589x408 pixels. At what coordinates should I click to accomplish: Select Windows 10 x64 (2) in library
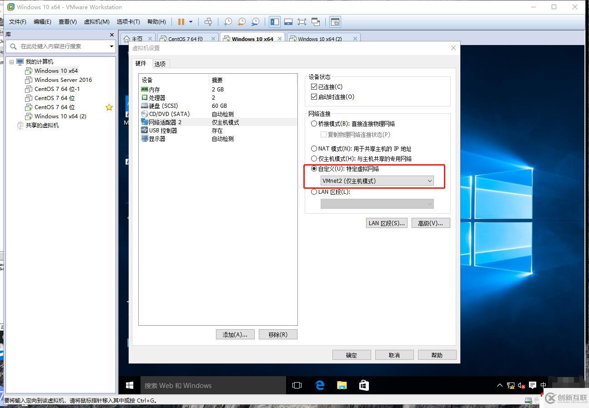point(60,116)
